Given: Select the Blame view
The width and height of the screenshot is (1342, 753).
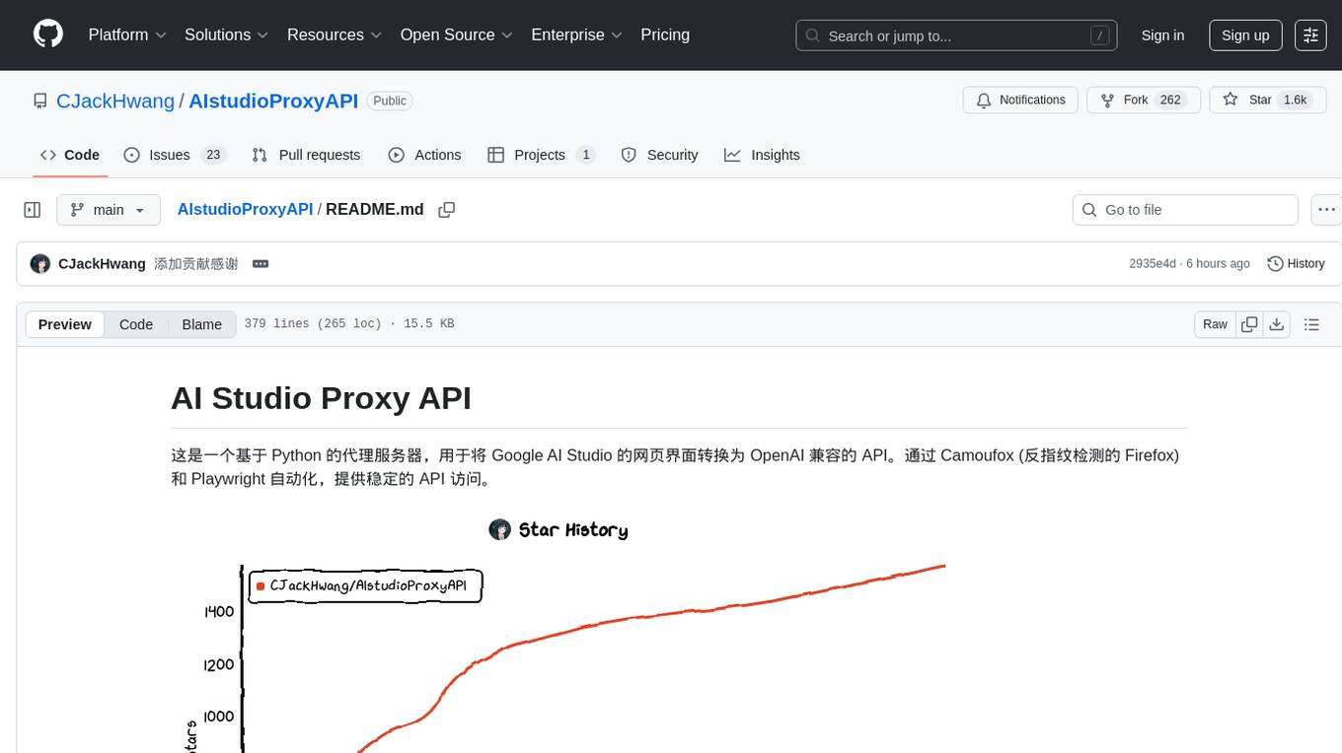Looking at the screenshot, I should pyautogui.click(x=201, y=324).
